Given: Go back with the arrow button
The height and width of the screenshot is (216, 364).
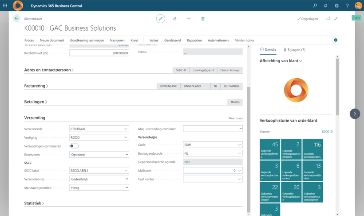Looking at the screenshot, I should tap(16, 18).
